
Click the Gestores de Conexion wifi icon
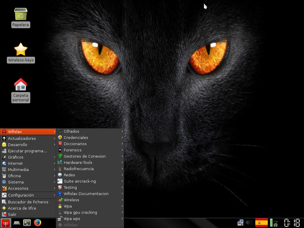pyautogui.click(x=60, y=156)
